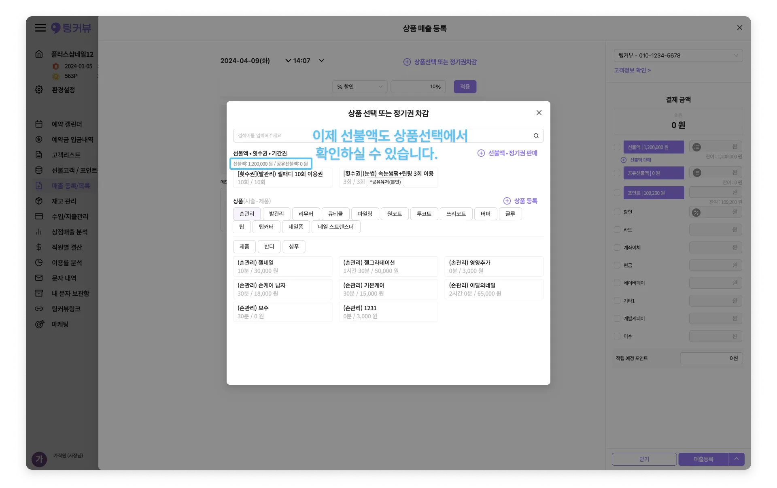Click the 마케팅 target icon in sidebar

[x=39, y=324]
